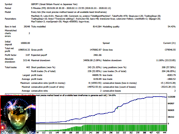Click the trade number 223 on chart axis
Image resolution: width=179 pixels, height=134 pixels.
84,133
